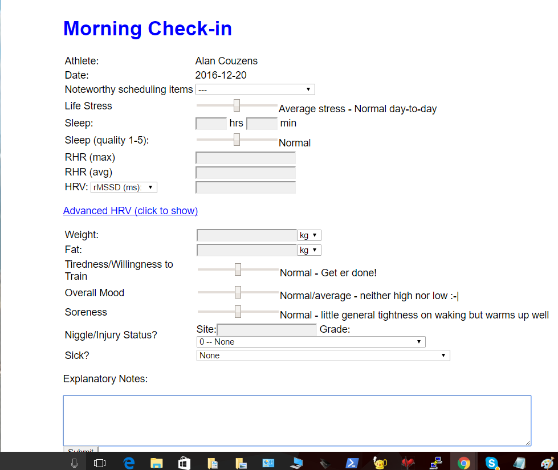Open the blue ID card taskbar icon
The height and width of the screenshot is (470, 558).
coord(268,463)
